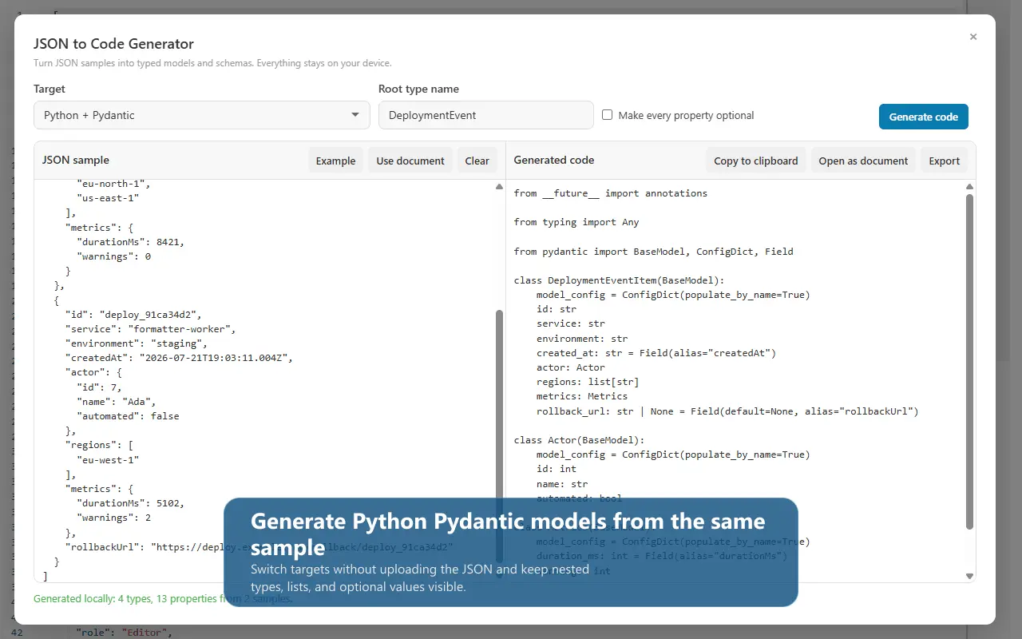The image size is (1022, 639).
Task: Click the "id": "deploy_91ca34d2" line
Action: (x=133, y=315)
